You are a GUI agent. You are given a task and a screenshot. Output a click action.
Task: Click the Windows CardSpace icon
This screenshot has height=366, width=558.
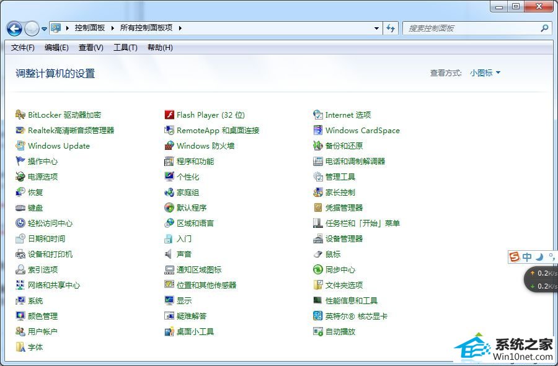tap(318, 131)
